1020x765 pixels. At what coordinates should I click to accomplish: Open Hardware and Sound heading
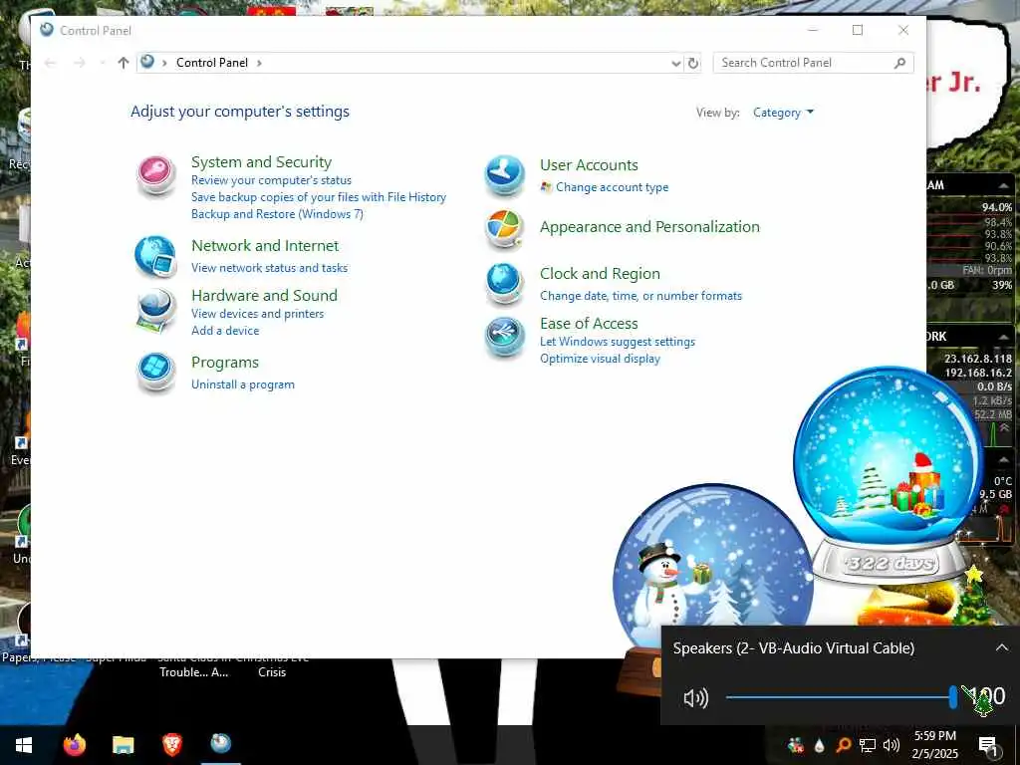[264, 295]
